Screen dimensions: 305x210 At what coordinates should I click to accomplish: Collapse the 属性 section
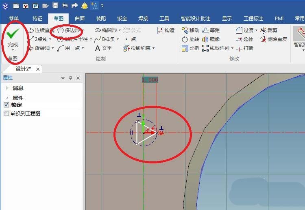pos(7,98)
